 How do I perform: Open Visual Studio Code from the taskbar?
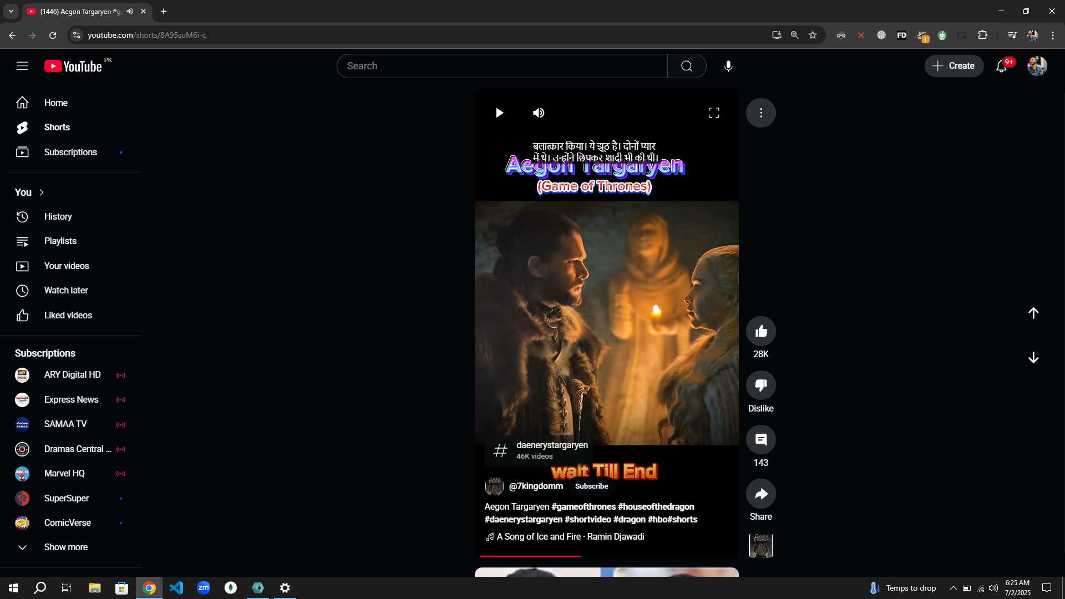click(176, 588)
